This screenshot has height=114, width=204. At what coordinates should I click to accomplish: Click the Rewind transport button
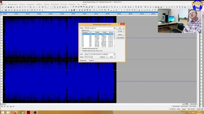(x=22, y=10)
